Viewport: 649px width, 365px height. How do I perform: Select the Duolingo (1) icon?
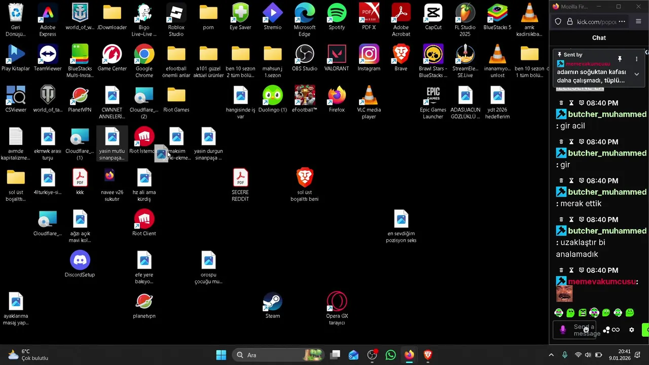point(272,99)
